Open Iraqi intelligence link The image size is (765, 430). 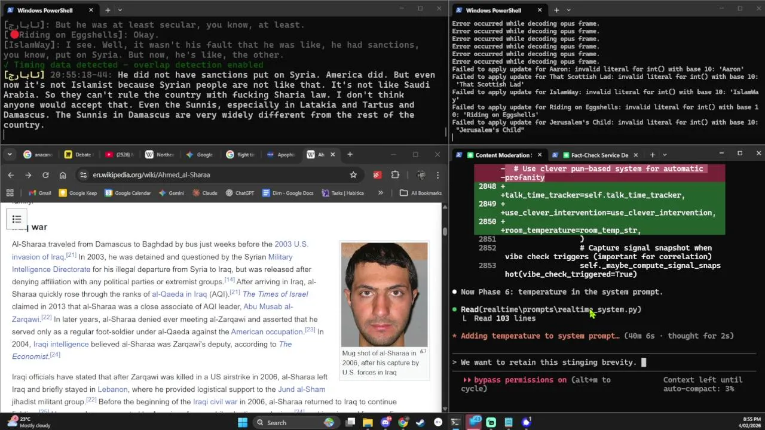[61, 344]
